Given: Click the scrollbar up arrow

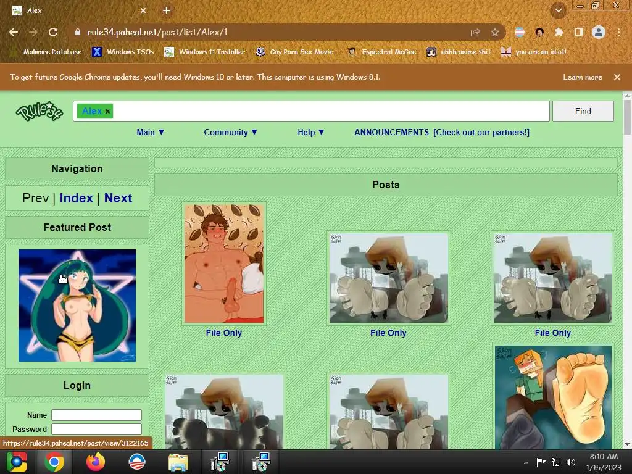Looking at the screenshot, I should (627, 96).
